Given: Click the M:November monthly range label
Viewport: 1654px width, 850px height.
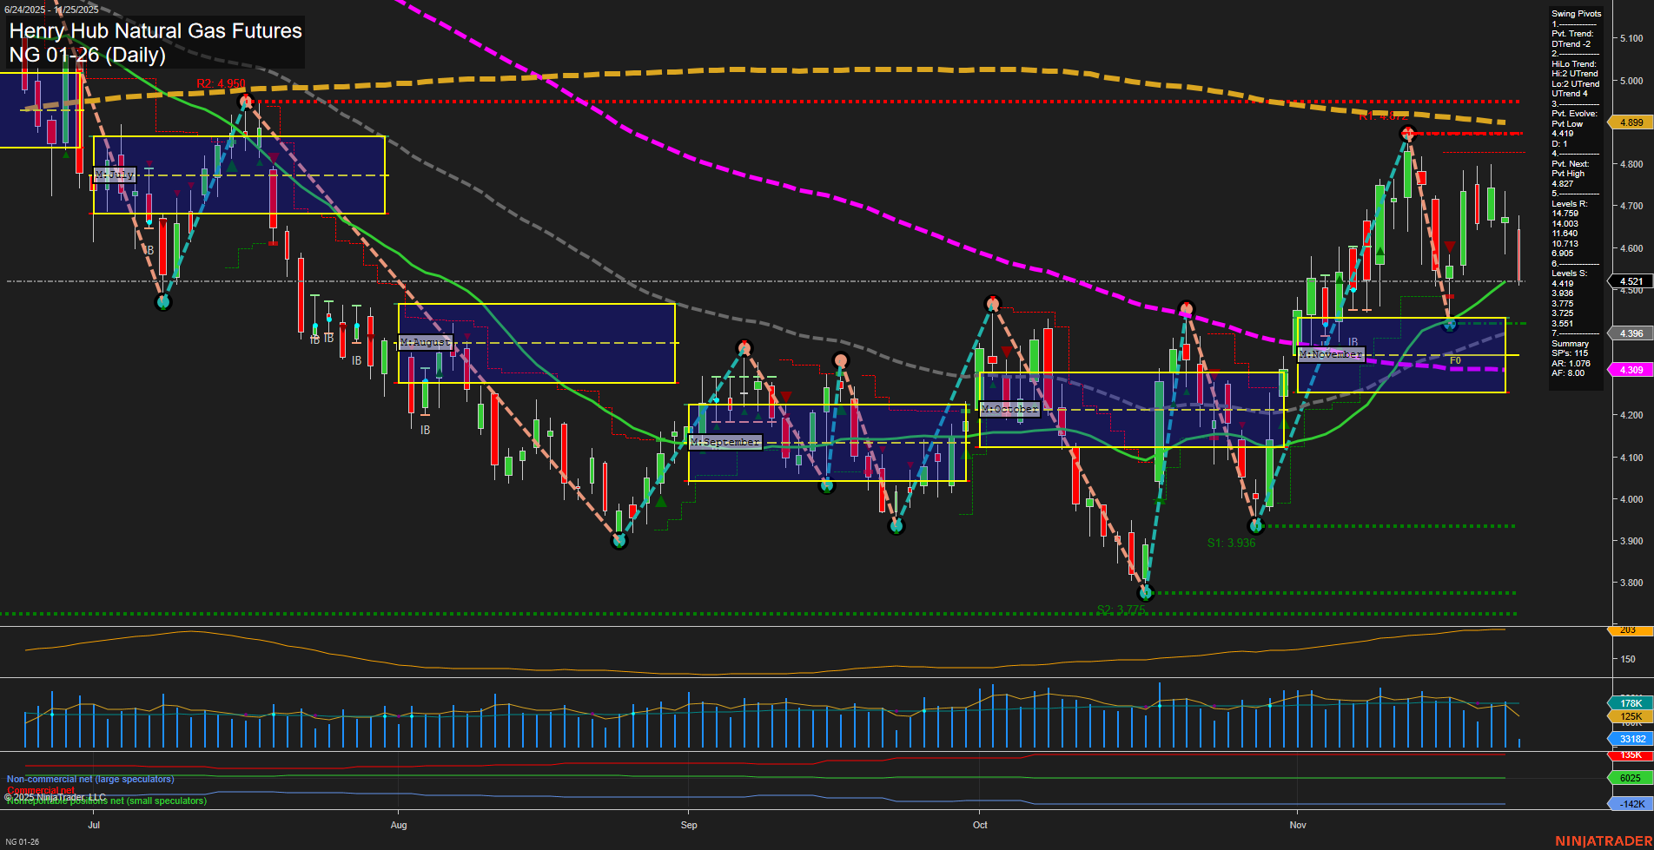Looking at the screenshot, I should tap(1330, 353).
